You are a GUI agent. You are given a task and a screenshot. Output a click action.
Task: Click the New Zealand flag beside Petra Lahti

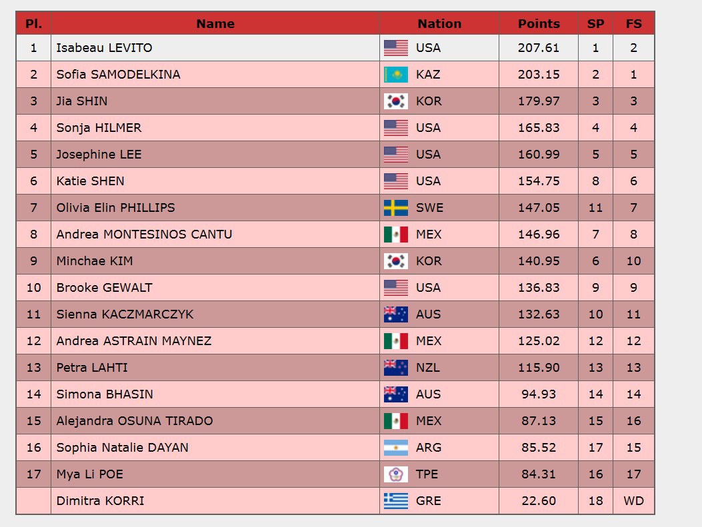395,368
